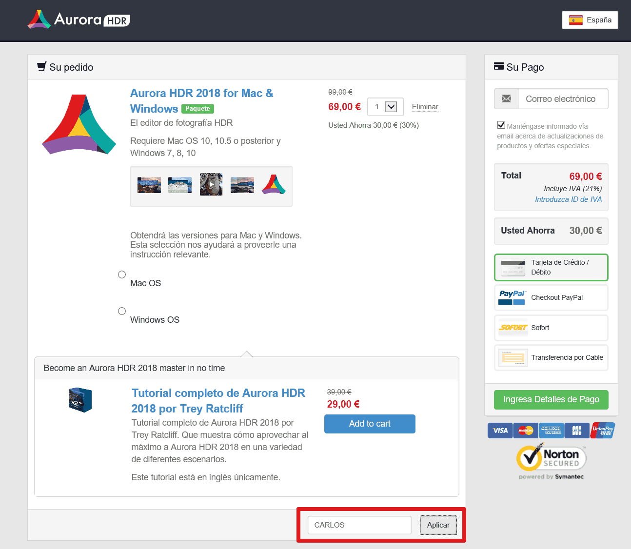Click Become an Aurora HDR 2018 master heading

[134, 368]
